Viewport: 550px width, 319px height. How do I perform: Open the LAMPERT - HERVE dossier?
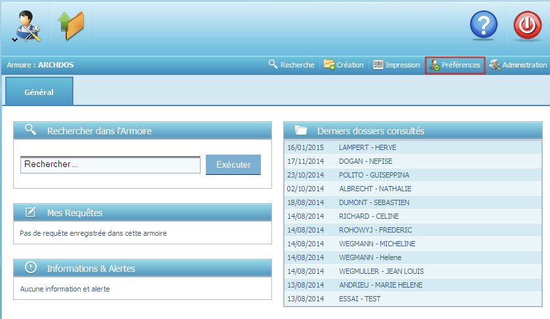[x=367, y=147]
